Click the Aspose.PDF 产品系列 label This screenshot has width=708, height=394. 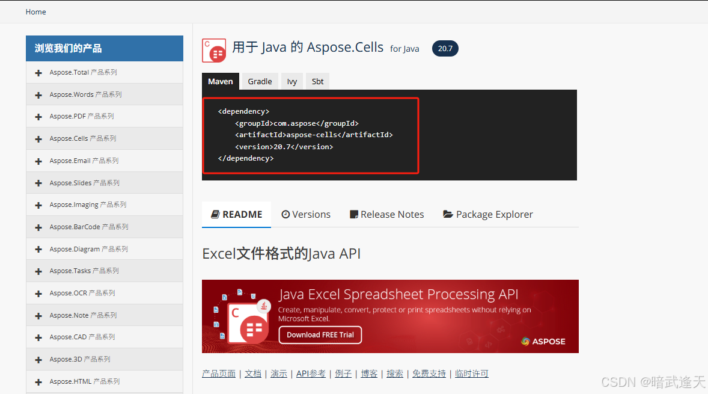82,116
